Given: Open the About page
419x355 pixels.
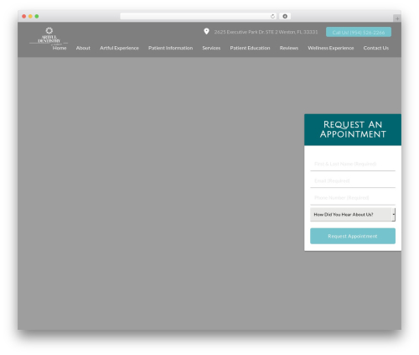Looking at the screenshot, I should [83, 48].
